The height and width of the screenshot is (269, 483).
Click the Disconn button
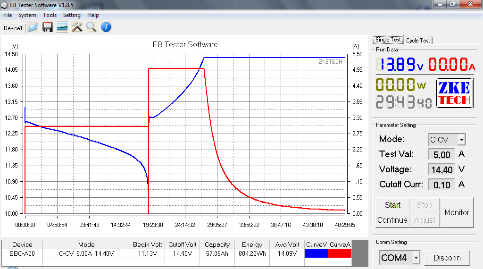click(x=447, y=258)
